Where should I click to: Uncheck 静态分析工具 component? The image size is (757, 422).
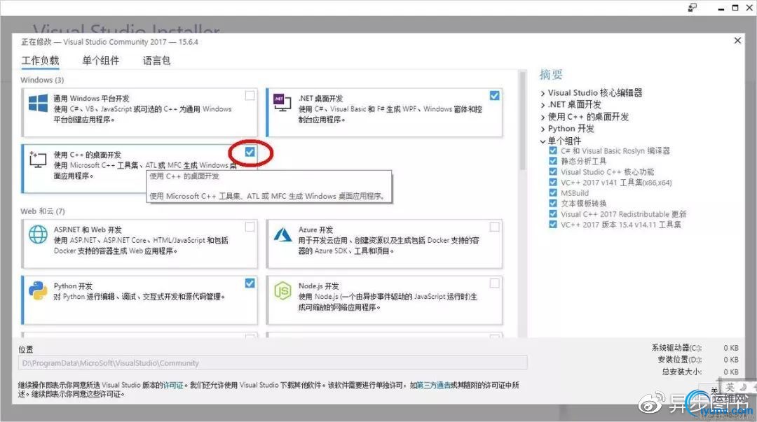coord(553,161)
